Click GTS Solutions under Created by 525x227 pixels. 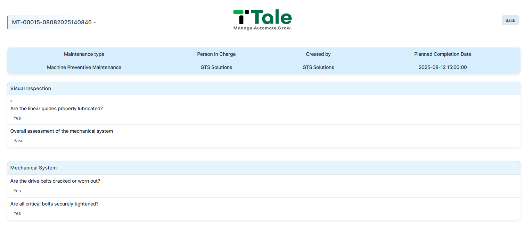[x=318, y=67]
